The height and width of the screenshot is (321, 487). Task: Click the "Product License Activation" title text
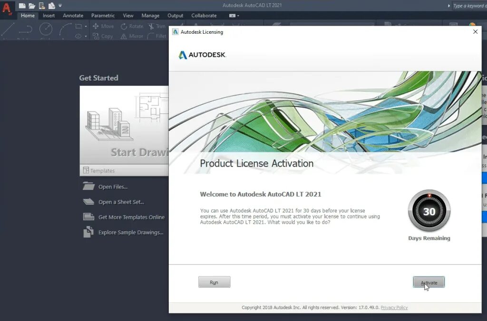pos(256,163)
